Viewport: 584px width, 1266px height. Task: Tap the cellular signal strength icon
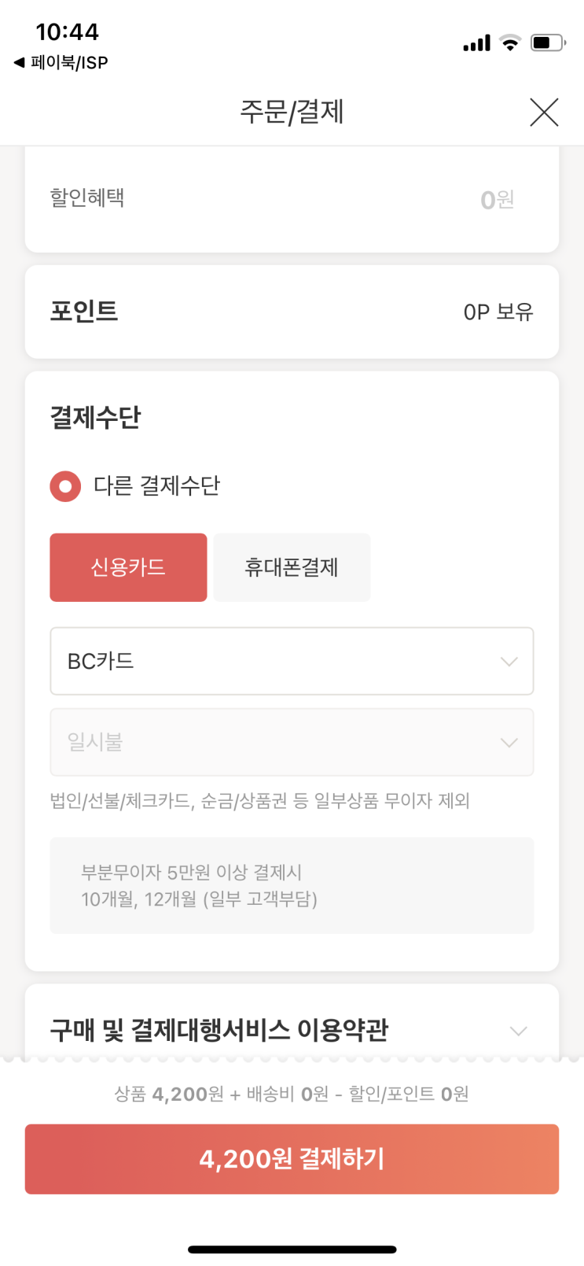click(x=476, y=43)
